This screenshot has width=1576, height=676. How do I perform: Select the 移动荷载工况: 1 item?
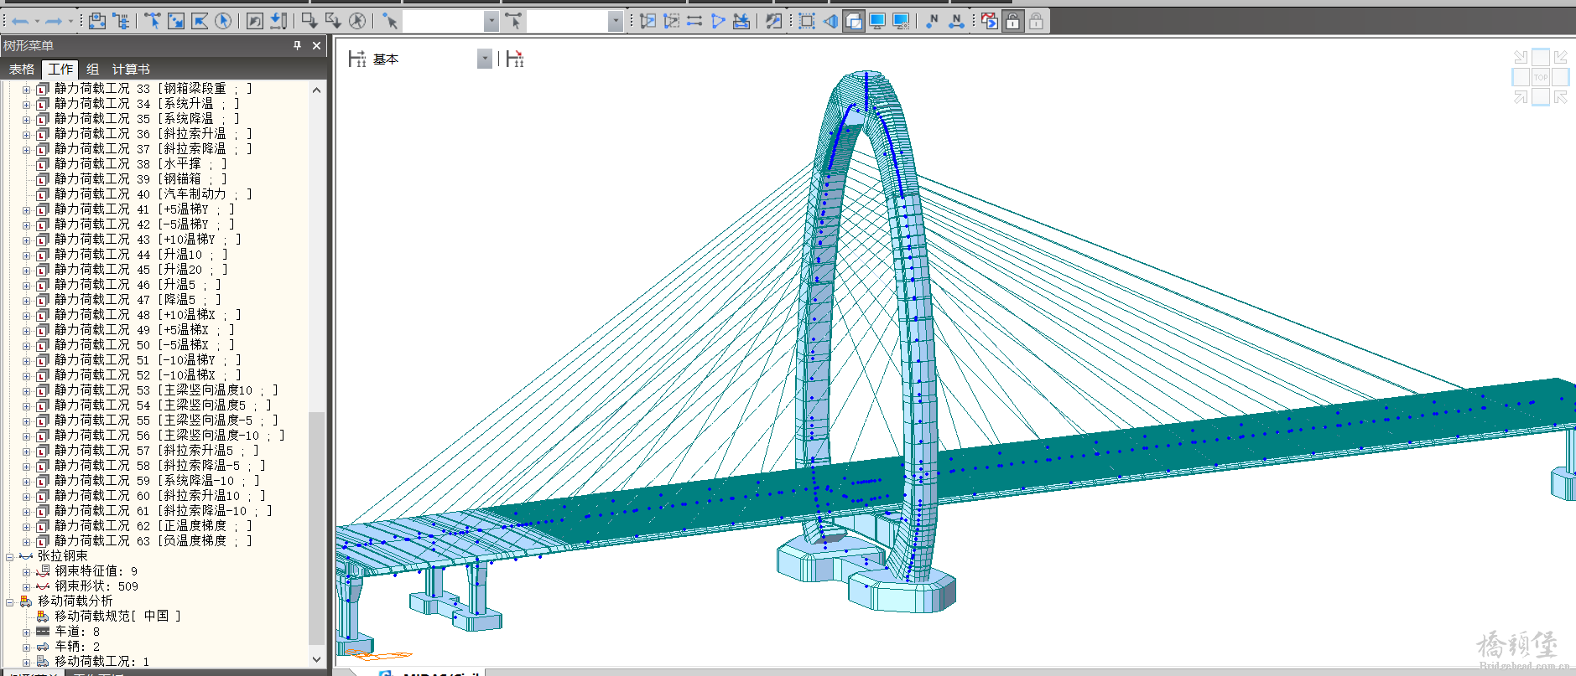pos(101,662)
